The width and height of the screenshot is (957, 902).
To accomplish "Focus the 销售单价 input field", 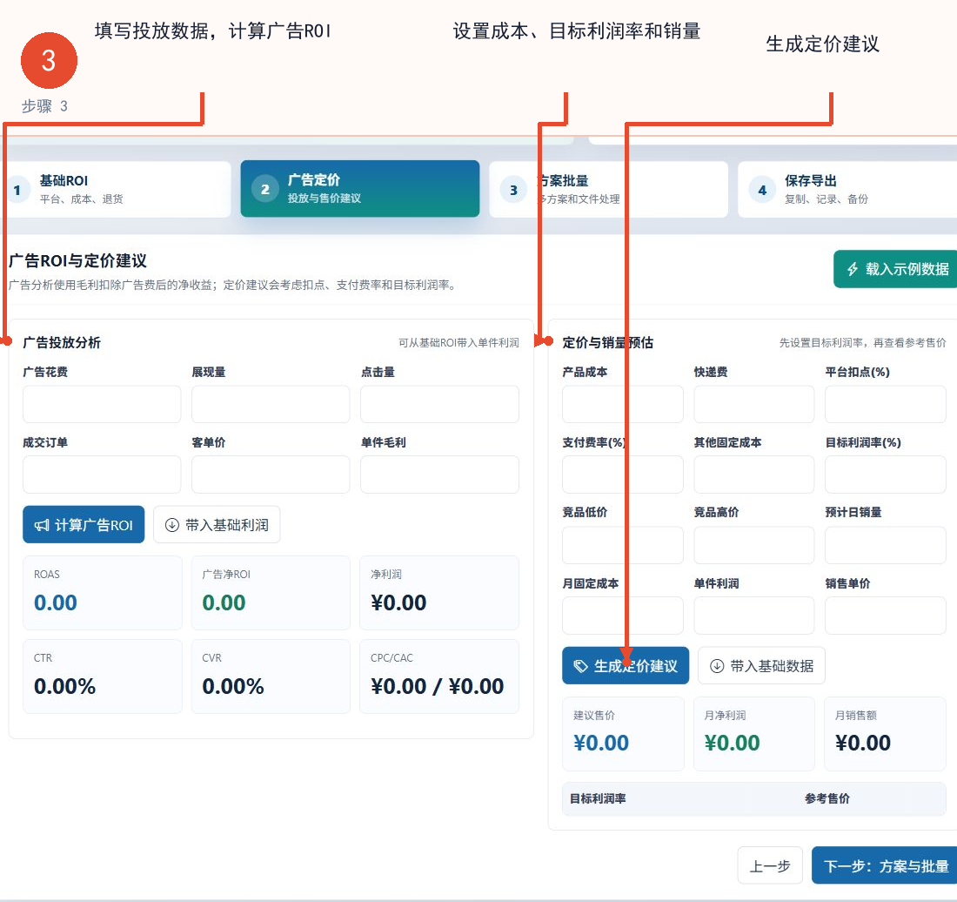I will tap(886, 616).
